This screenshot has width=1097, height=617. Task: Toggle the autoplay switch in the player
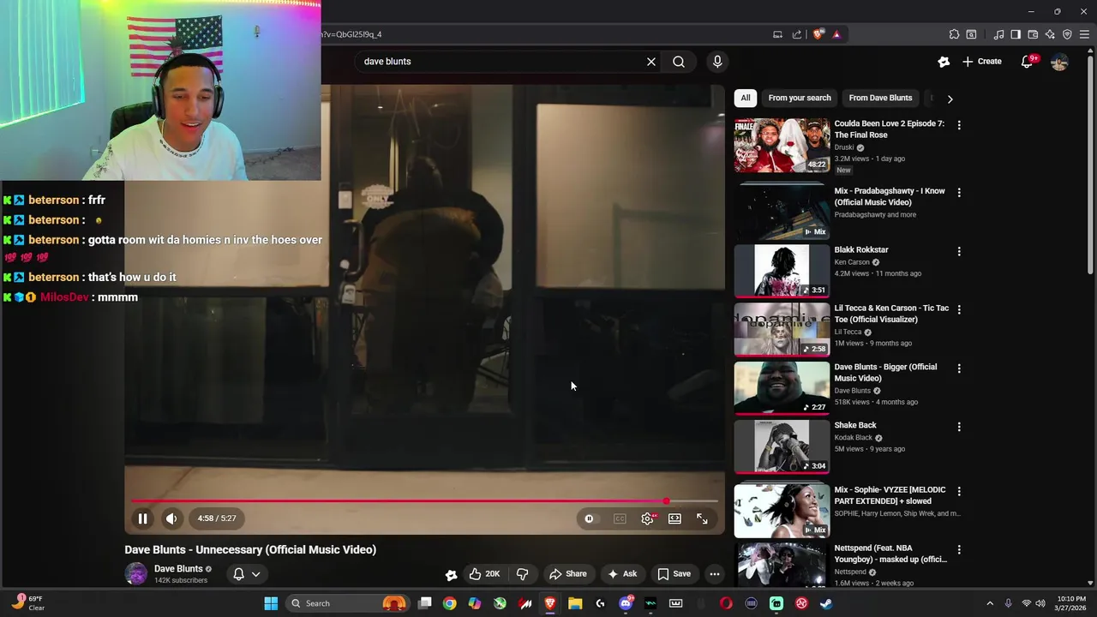tap(590, 518)
